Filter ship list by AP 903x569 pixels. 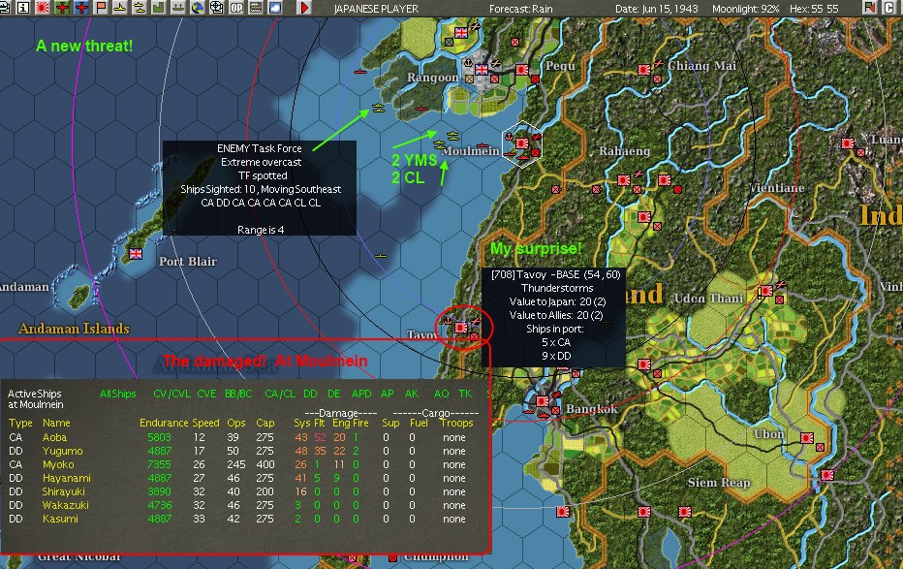pos(387,394)
